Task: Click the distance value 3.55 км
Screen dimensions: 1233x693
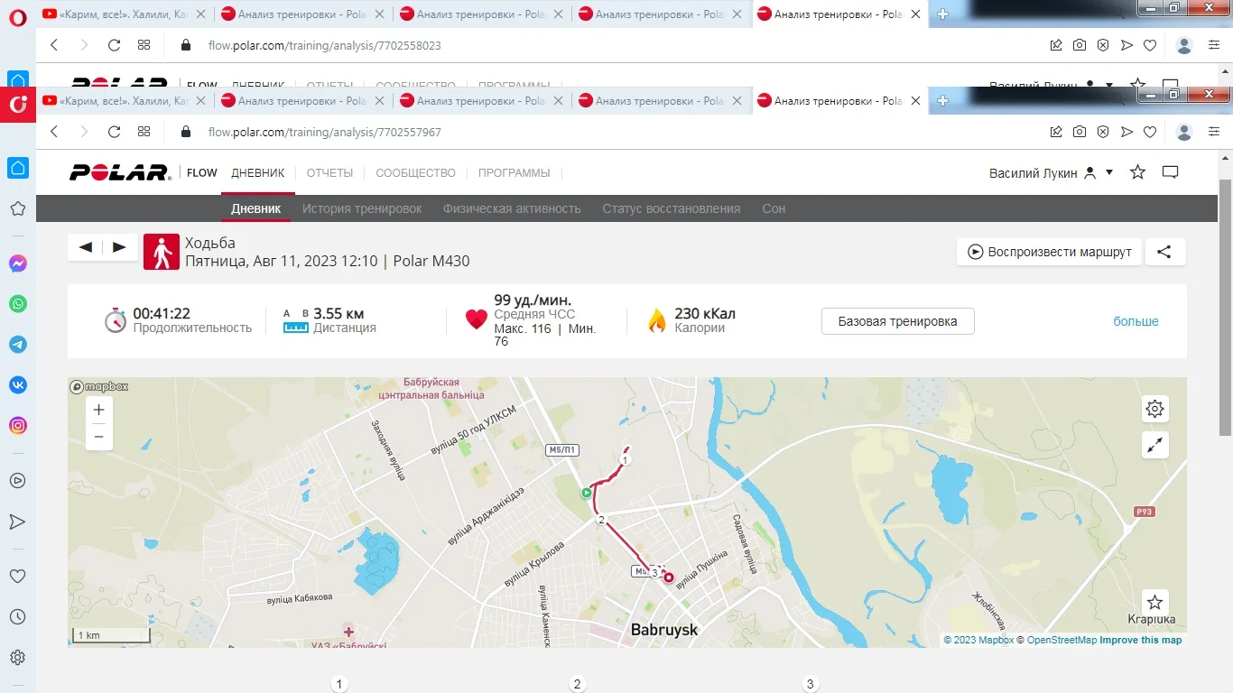Action: (x=338, y=314)
